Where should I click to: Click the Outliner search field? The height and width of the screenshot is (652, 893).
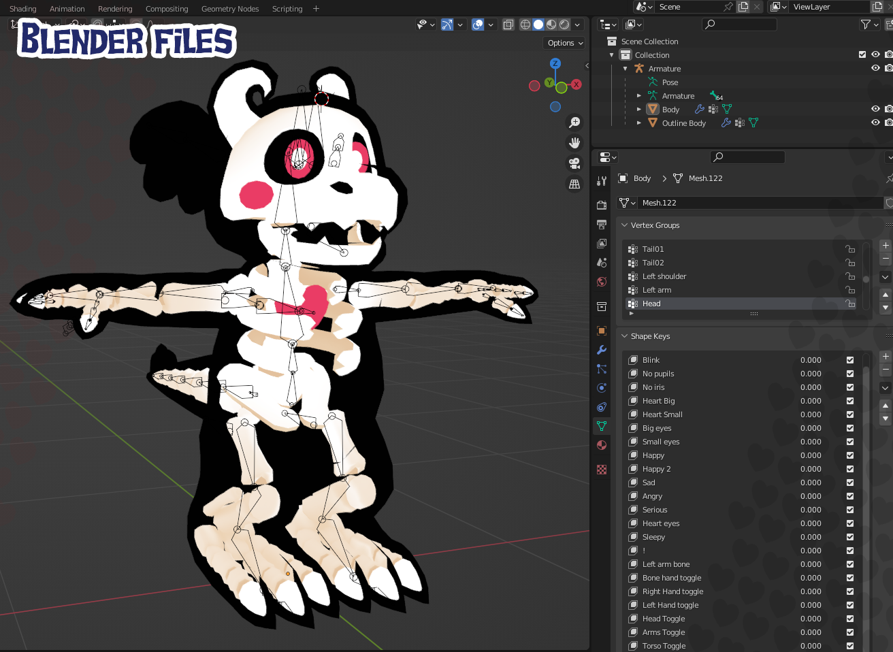click(x=739, y=24)
